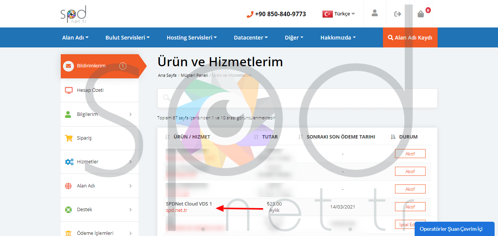Open the Destek support icon

coord(68,209)
